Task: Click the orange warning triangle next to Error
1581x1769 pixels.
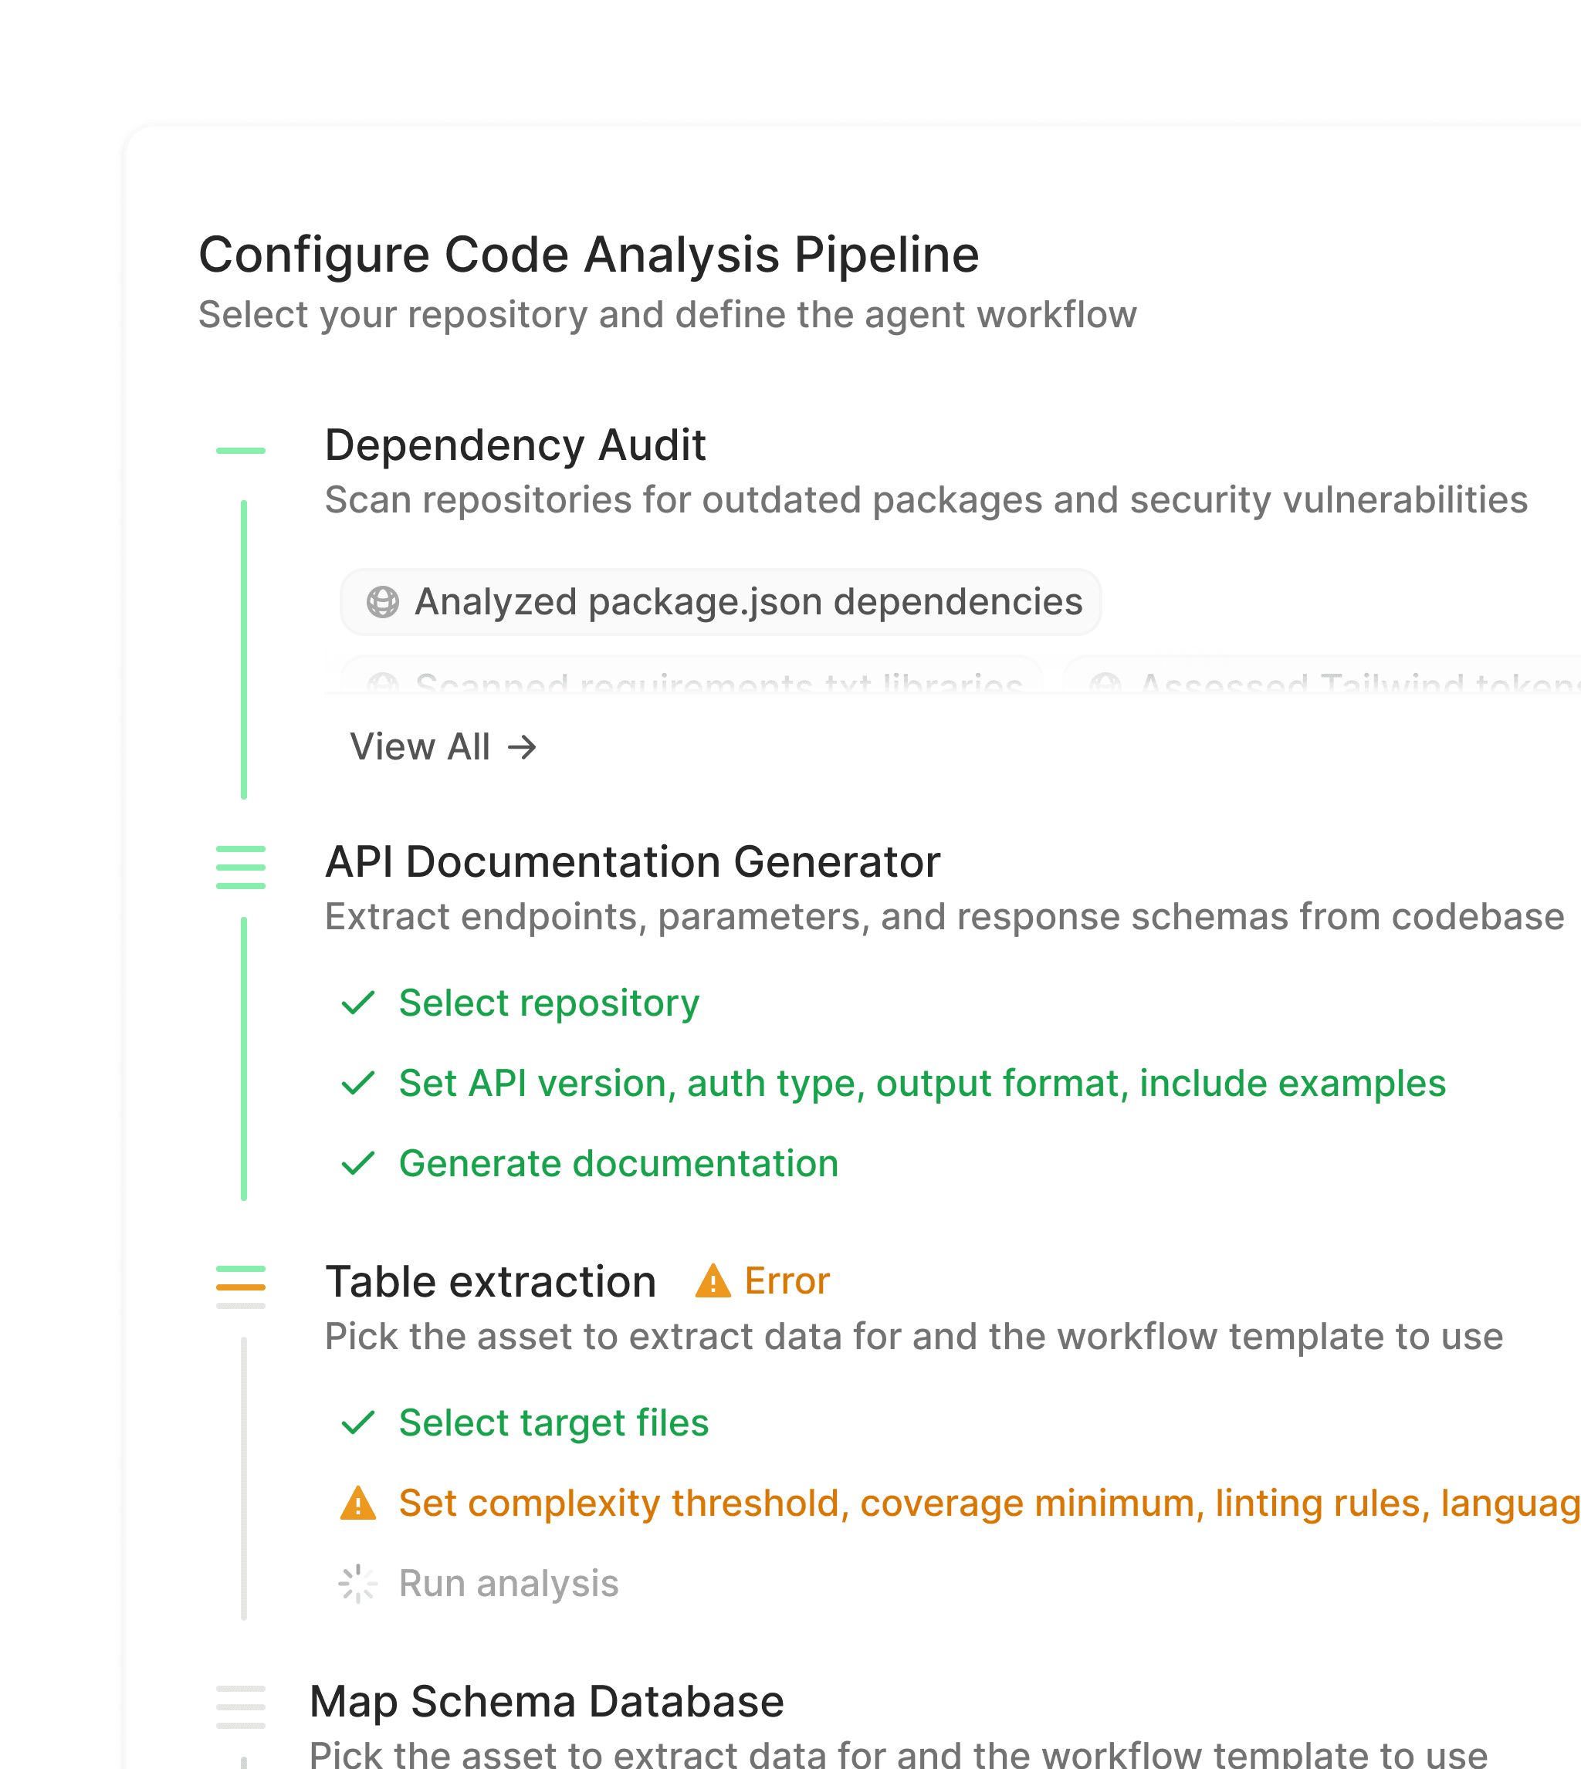Action: pyautogui.click(x=713, y=1282)
